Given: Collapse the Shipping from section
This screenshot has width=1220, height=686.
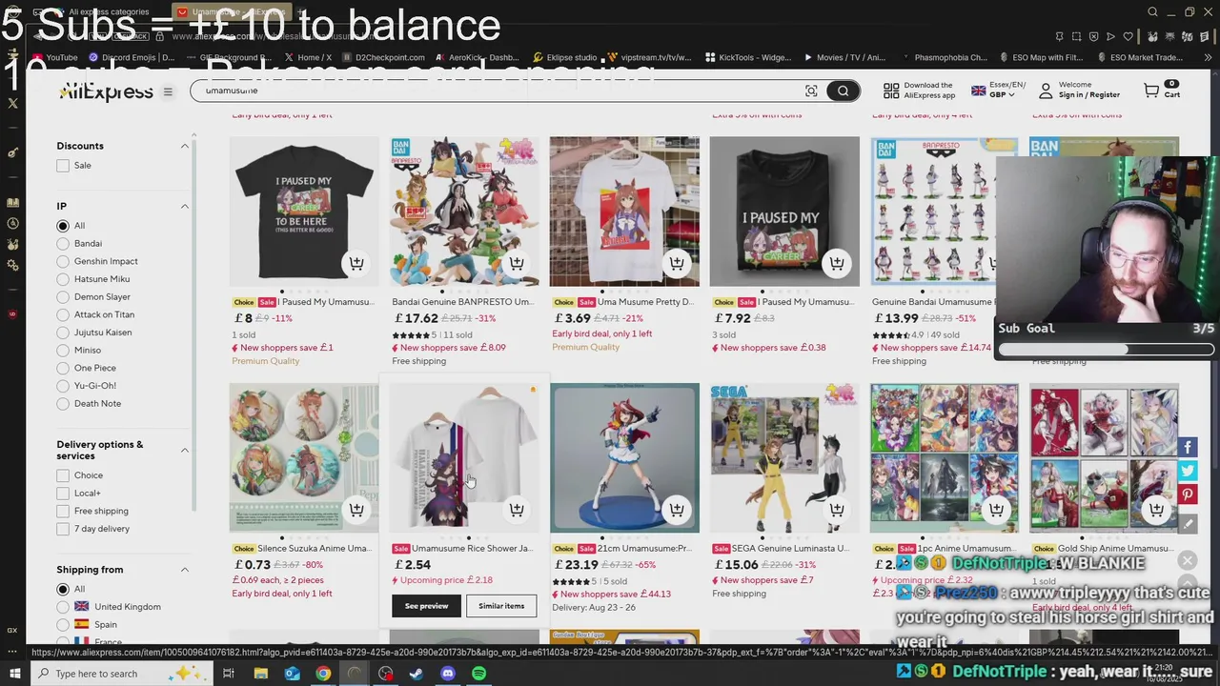Looking at the screenshot, I should [x=184, y=570].
